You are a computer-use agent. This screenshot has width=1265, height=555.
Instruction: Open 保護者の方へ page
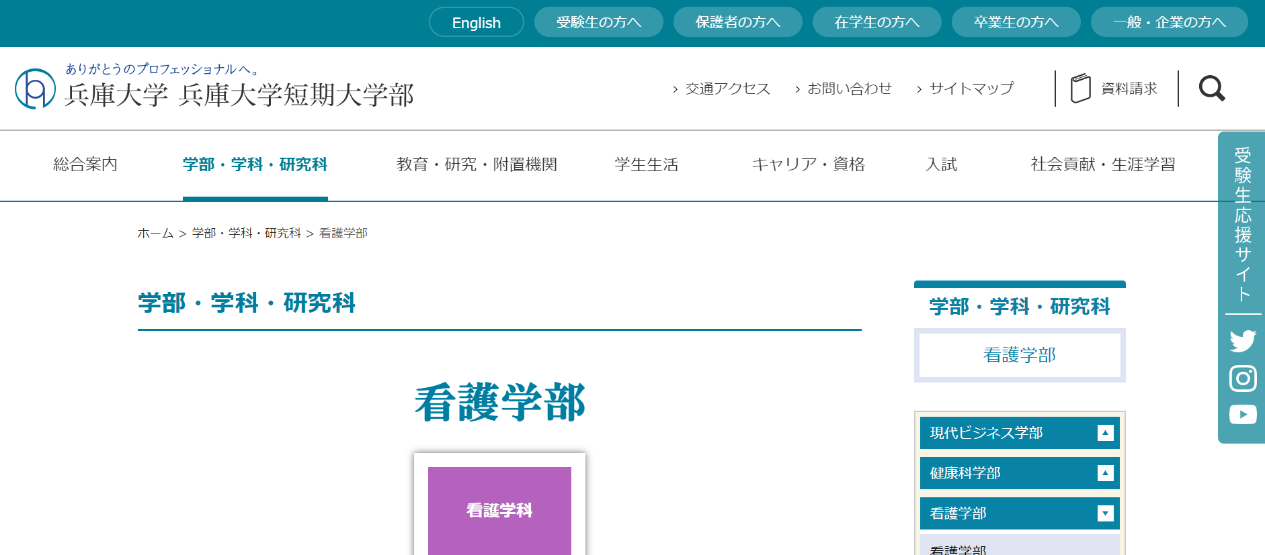click(738, 22)
